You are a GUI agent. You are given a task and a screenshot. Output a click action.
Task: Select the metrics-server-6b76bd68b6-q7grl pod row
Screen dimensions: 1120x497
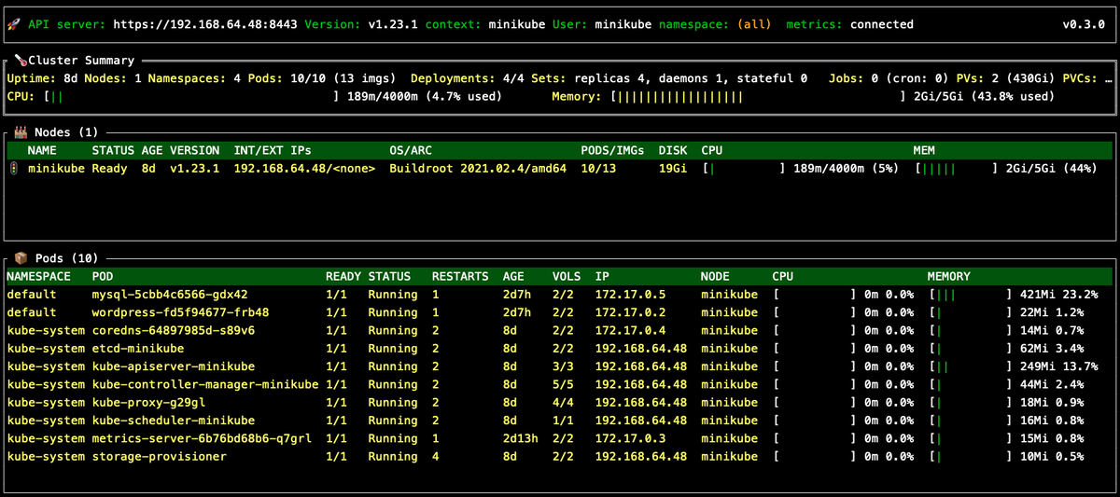[560, 438]
